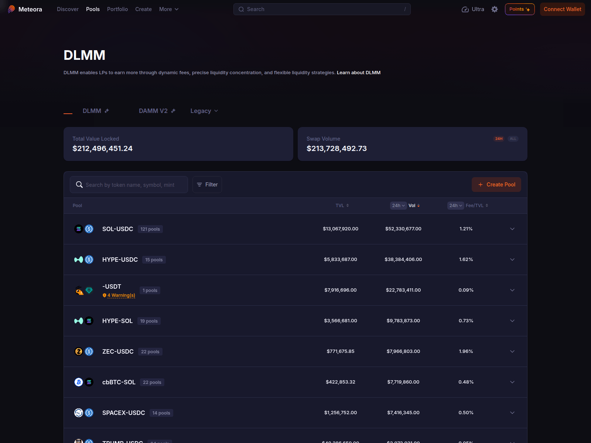The height and width of the screenshot is (443, 591).
Task: Click the Total Value Locked amount
Action: pos(103,148)
